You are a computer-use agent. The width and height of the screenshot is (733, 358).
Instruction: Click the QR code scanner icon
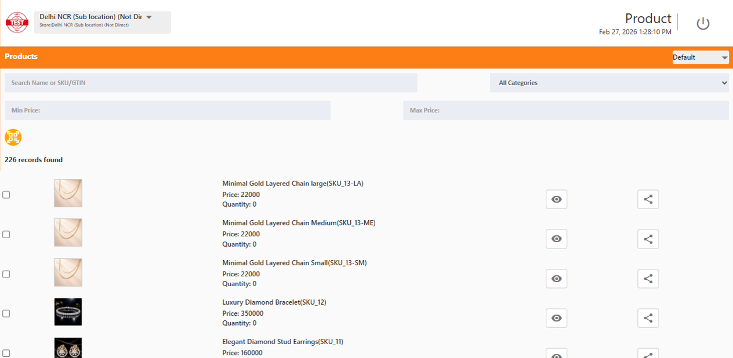[13, 137]
